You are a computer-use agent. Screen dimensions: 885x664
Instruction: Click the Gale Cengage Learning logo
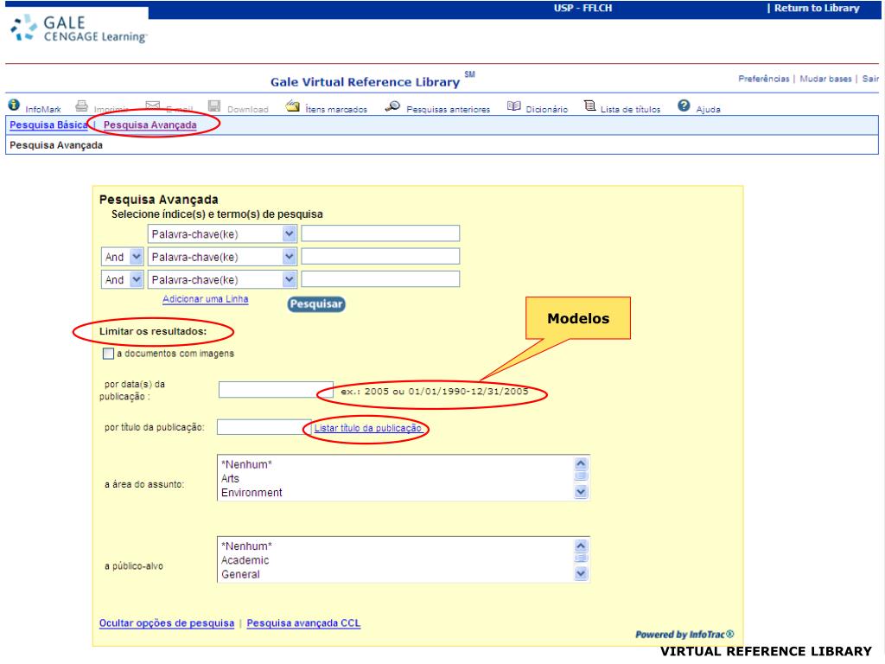tap(79, 29)
